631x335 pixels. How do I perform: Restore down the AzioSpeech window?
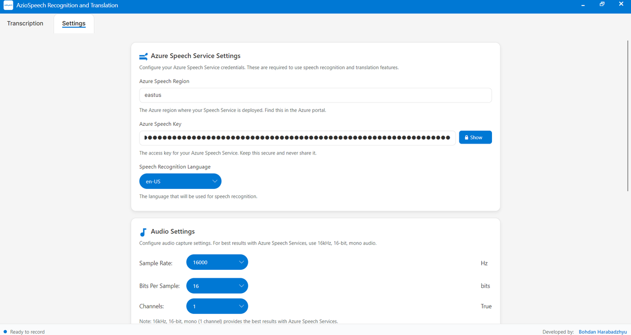tap(602, 4)
